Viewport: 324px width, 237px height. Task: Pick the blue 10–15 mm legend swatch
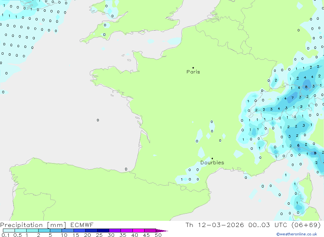click(x=68, y=231)
